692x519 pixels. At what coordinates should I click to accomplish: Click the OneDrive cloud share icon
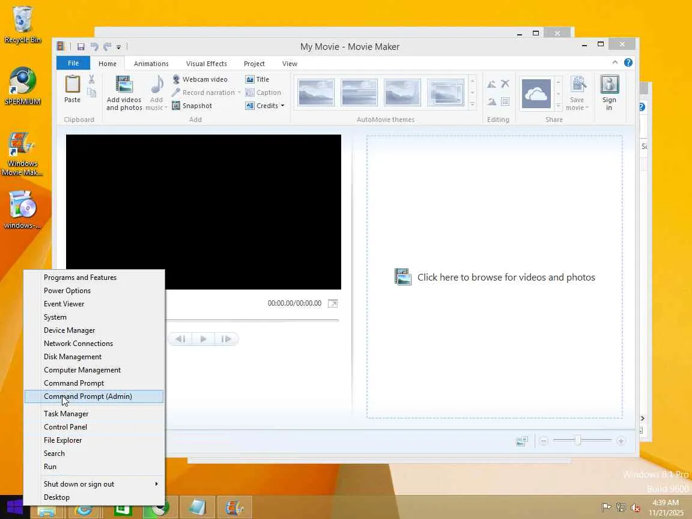tap(536, 94)
